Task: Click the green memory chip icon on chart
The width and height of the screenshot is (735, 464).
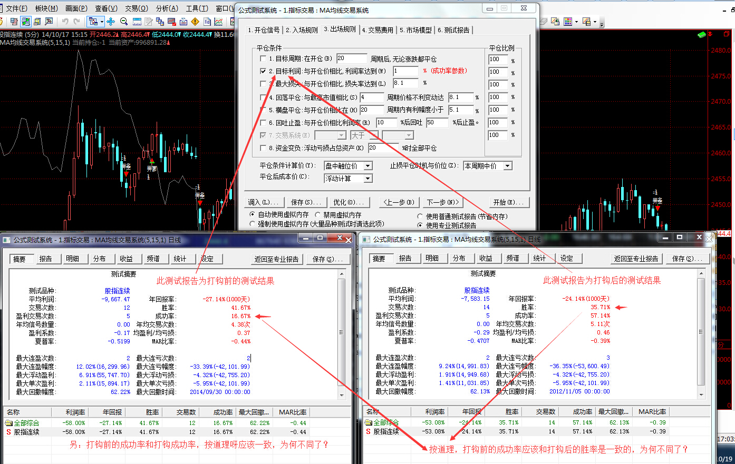Action: [x=702, y=35]
